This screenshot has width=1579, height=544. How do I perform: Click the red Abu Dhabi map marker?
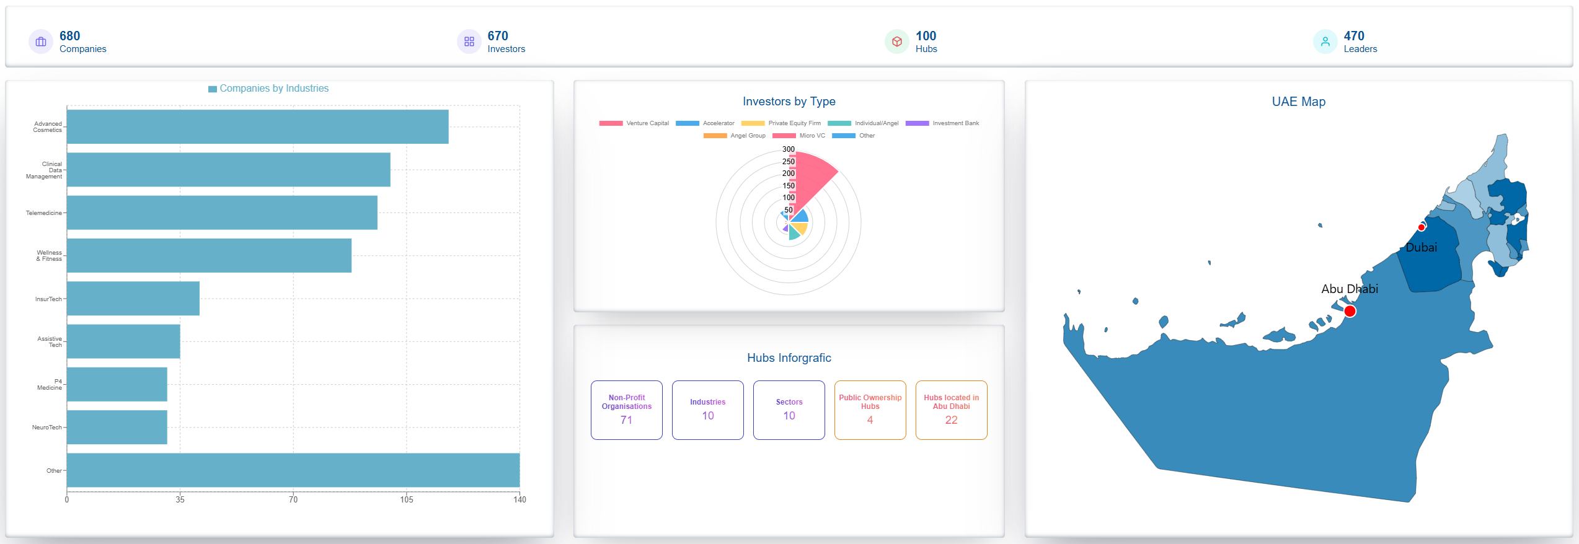click(x=1350, y=311)
